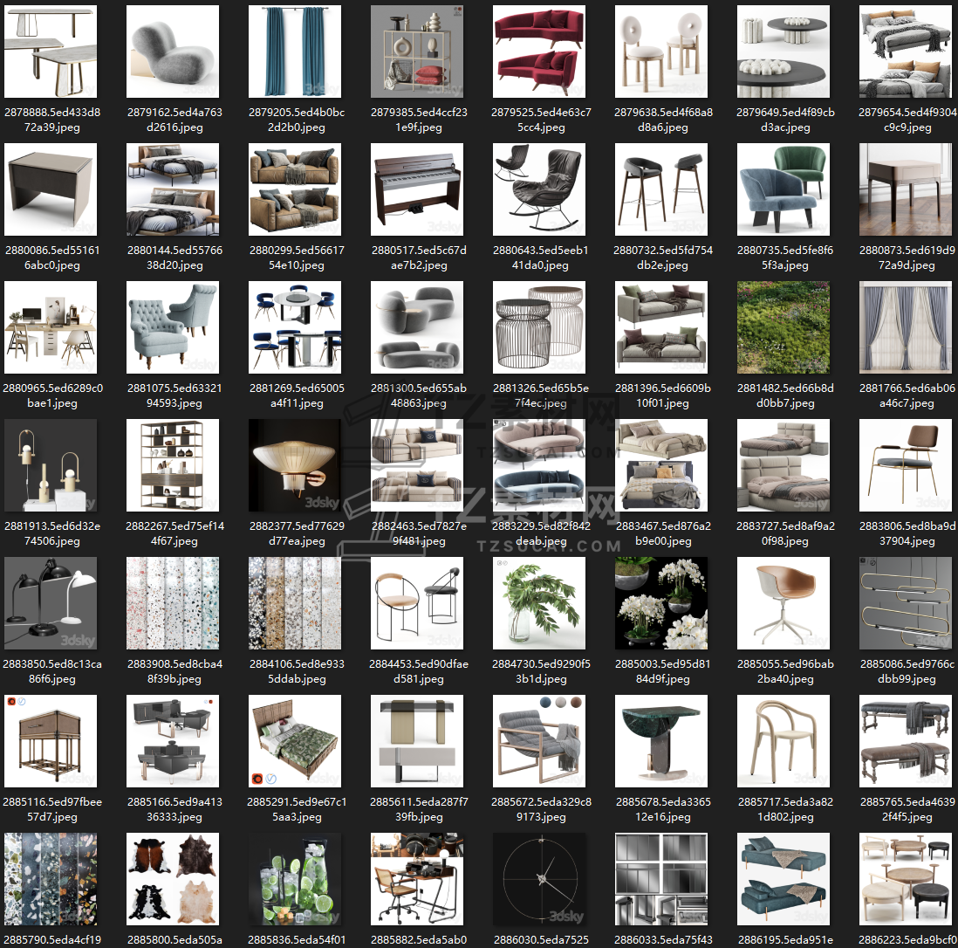This screenshot has width=958, height=948.
Task: Select the brass towel rails thumbnail 2885086
Action: click(906, 603)
